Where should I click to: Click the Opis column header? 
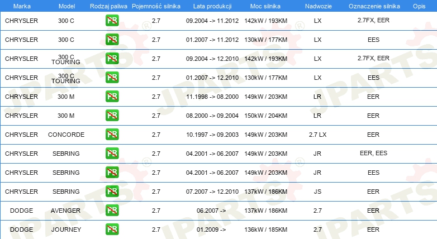tap(419, 6)
